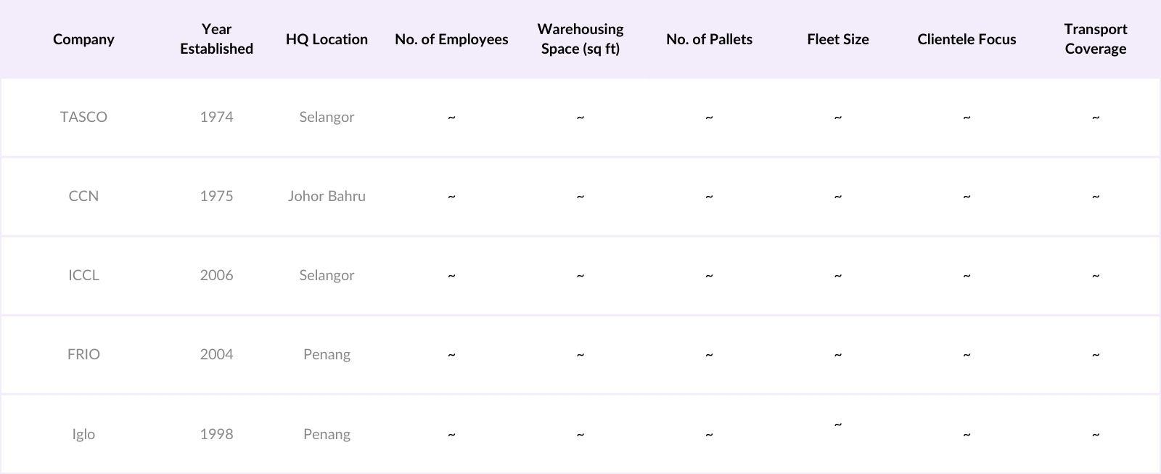Click the Fleet Size column header
This screenshot has height=474, width=1161.
click(x=837, y=39)
